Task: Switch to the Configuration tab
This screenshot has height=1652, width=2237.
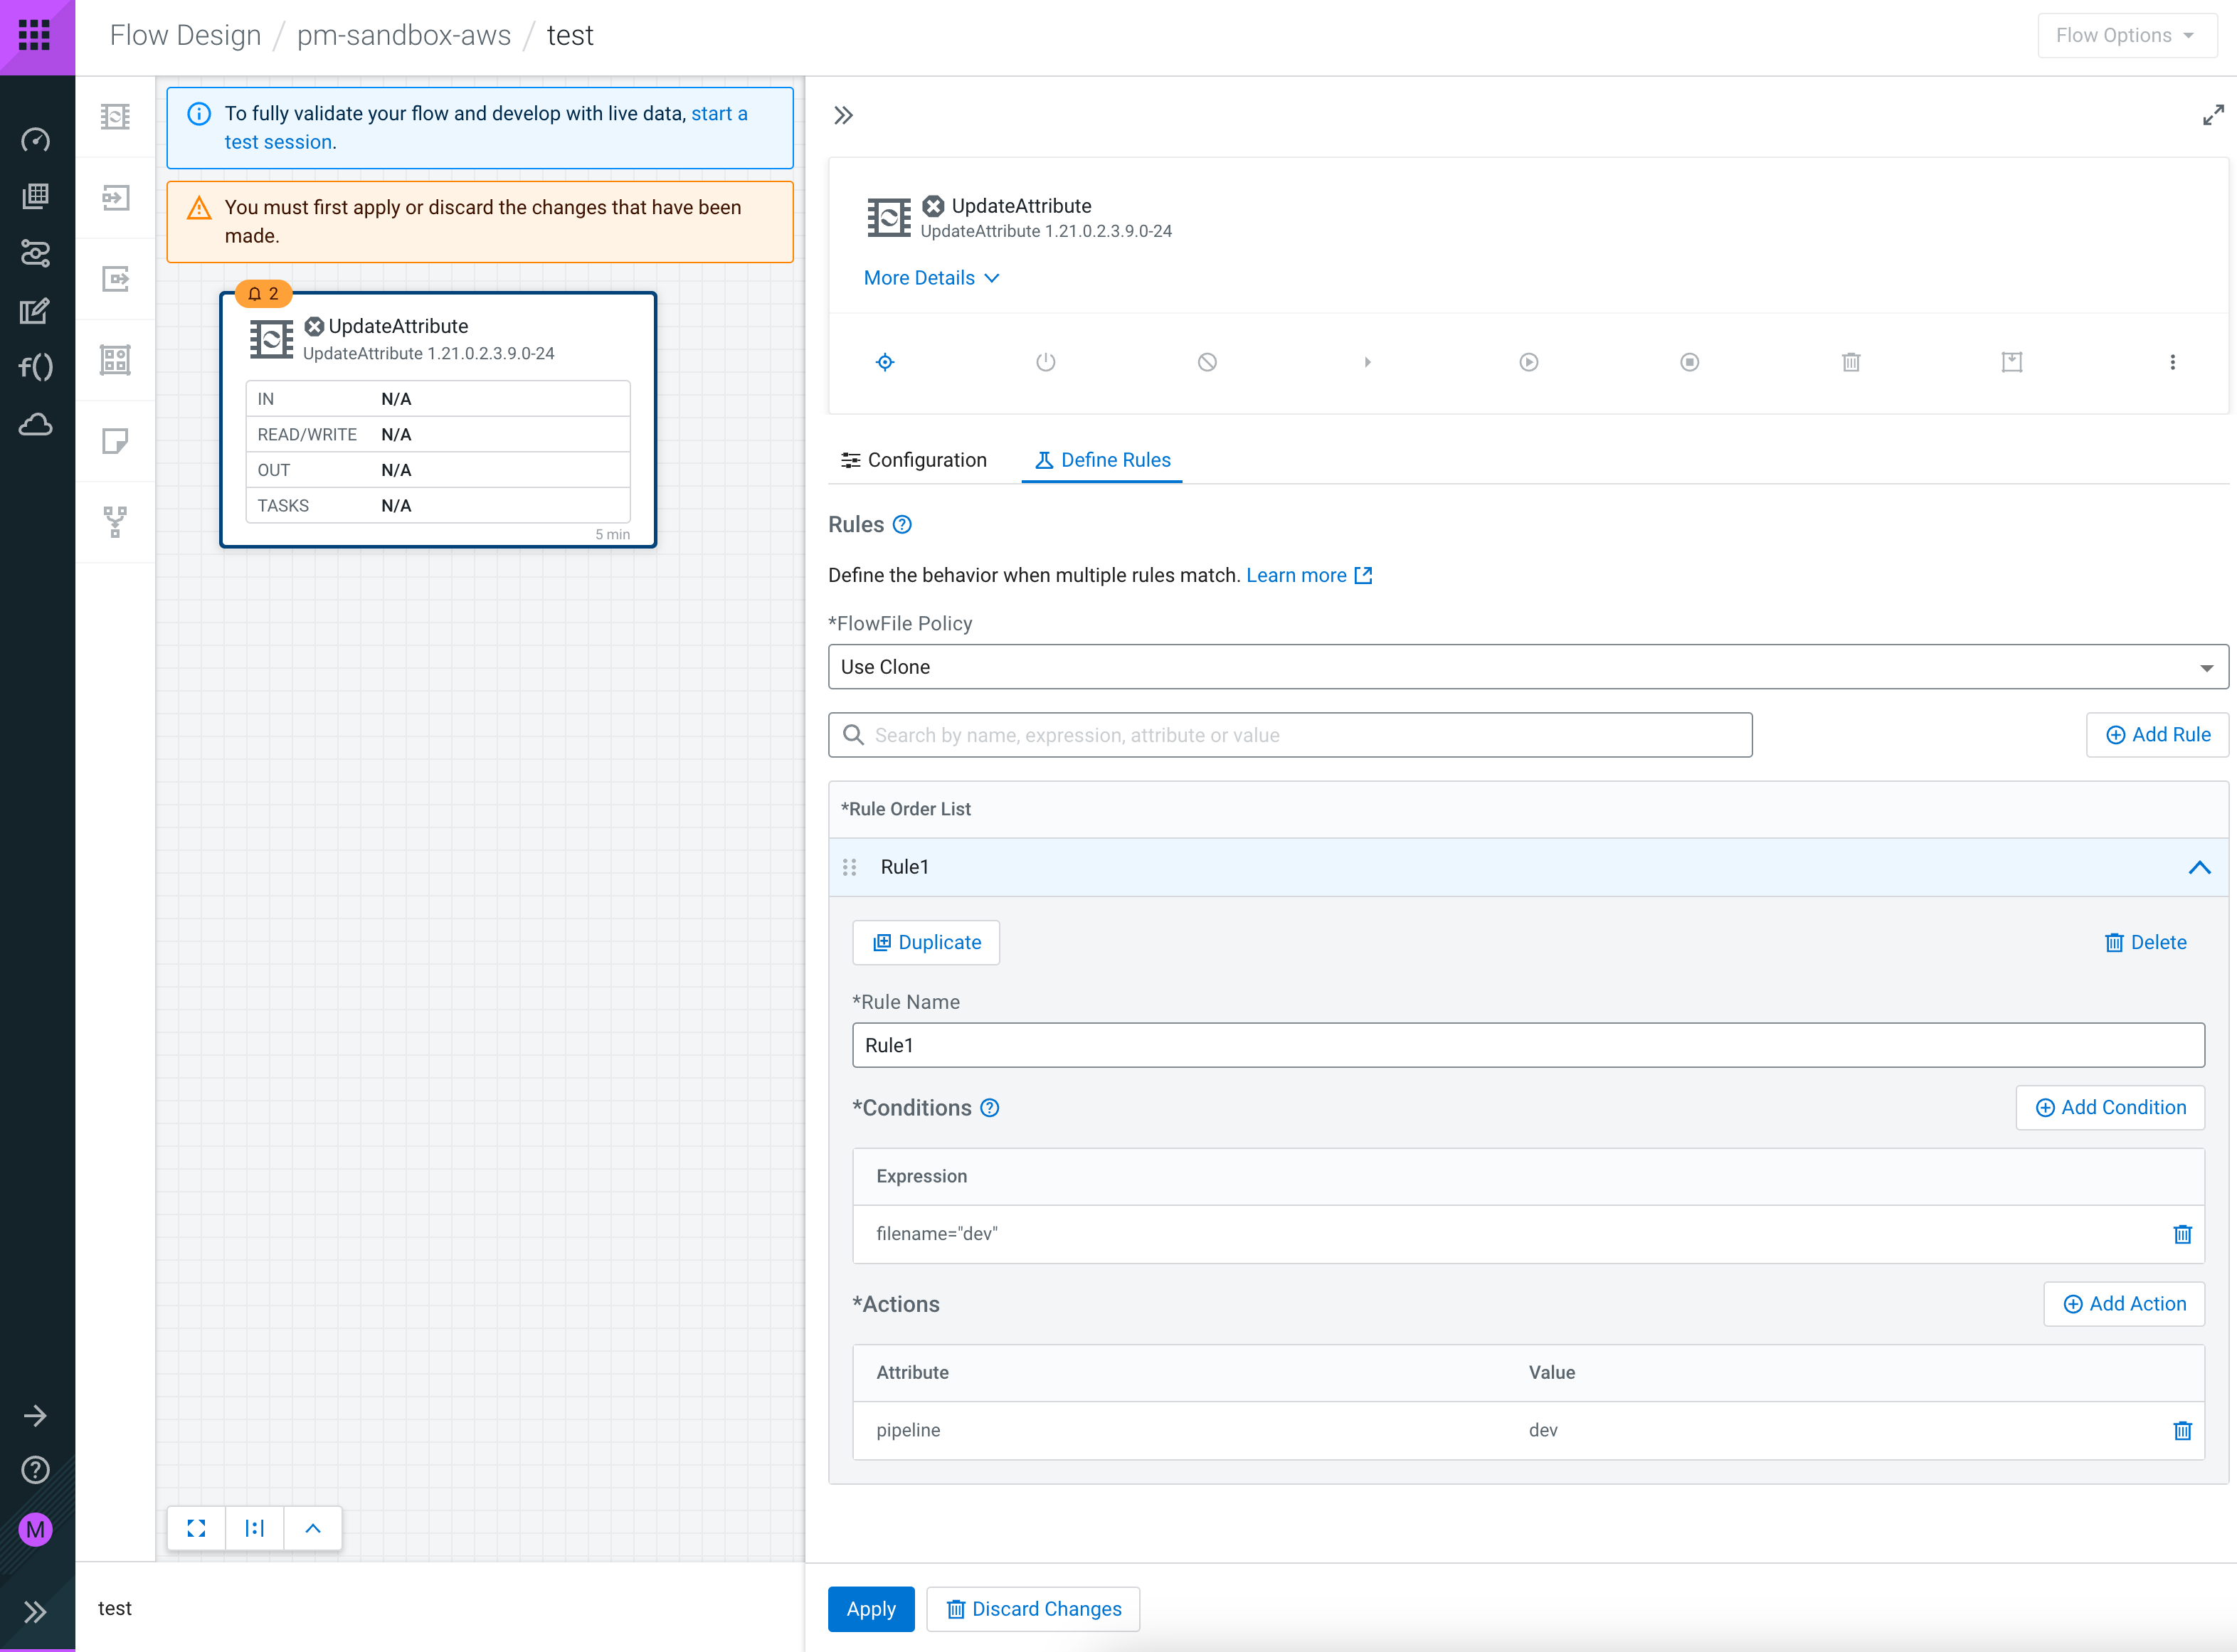Action: point(914,460)
